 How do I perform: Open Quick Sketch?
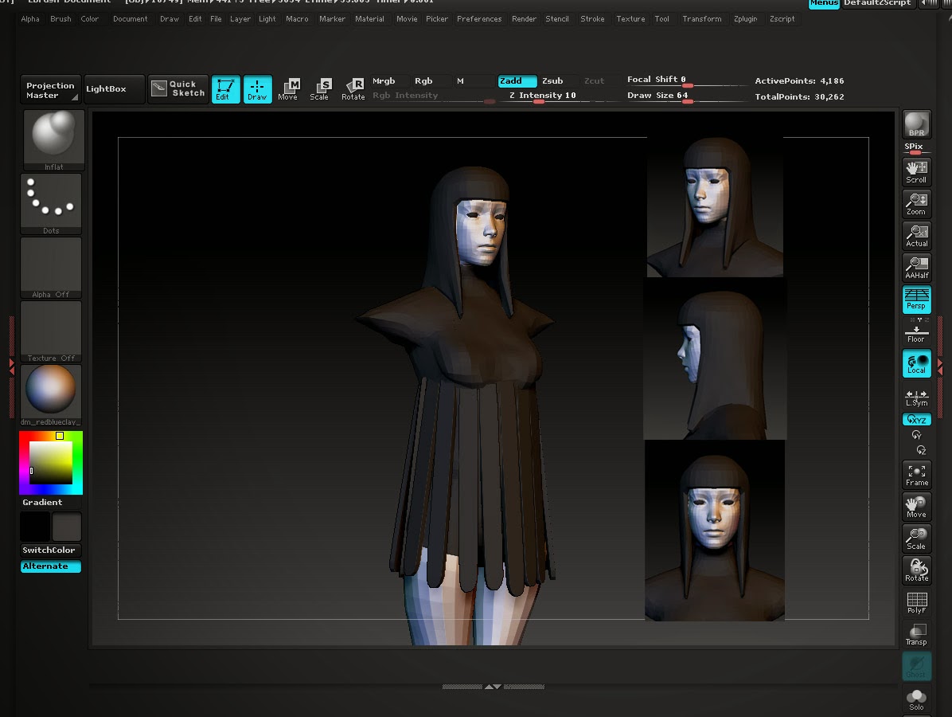(x=178, y=88)
